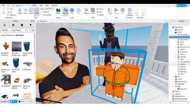This screenshot has height=107, width=190.
Task: Click in the Toolbox search field
Action: point(19,30)
